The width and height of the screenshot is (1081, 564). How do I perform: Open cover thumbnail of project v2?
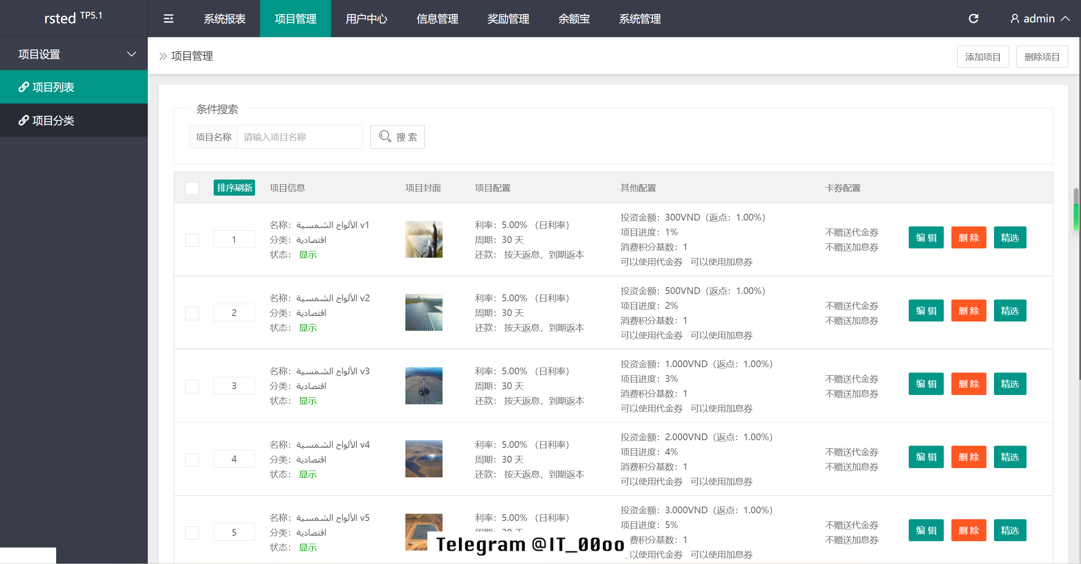point(424,313)
